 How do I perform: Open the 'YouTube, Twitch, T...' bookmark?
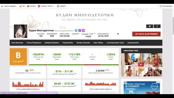coord(46,6)
